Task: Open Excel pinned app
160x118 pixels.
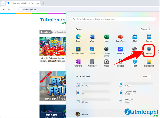Action: tap(106, 38)
